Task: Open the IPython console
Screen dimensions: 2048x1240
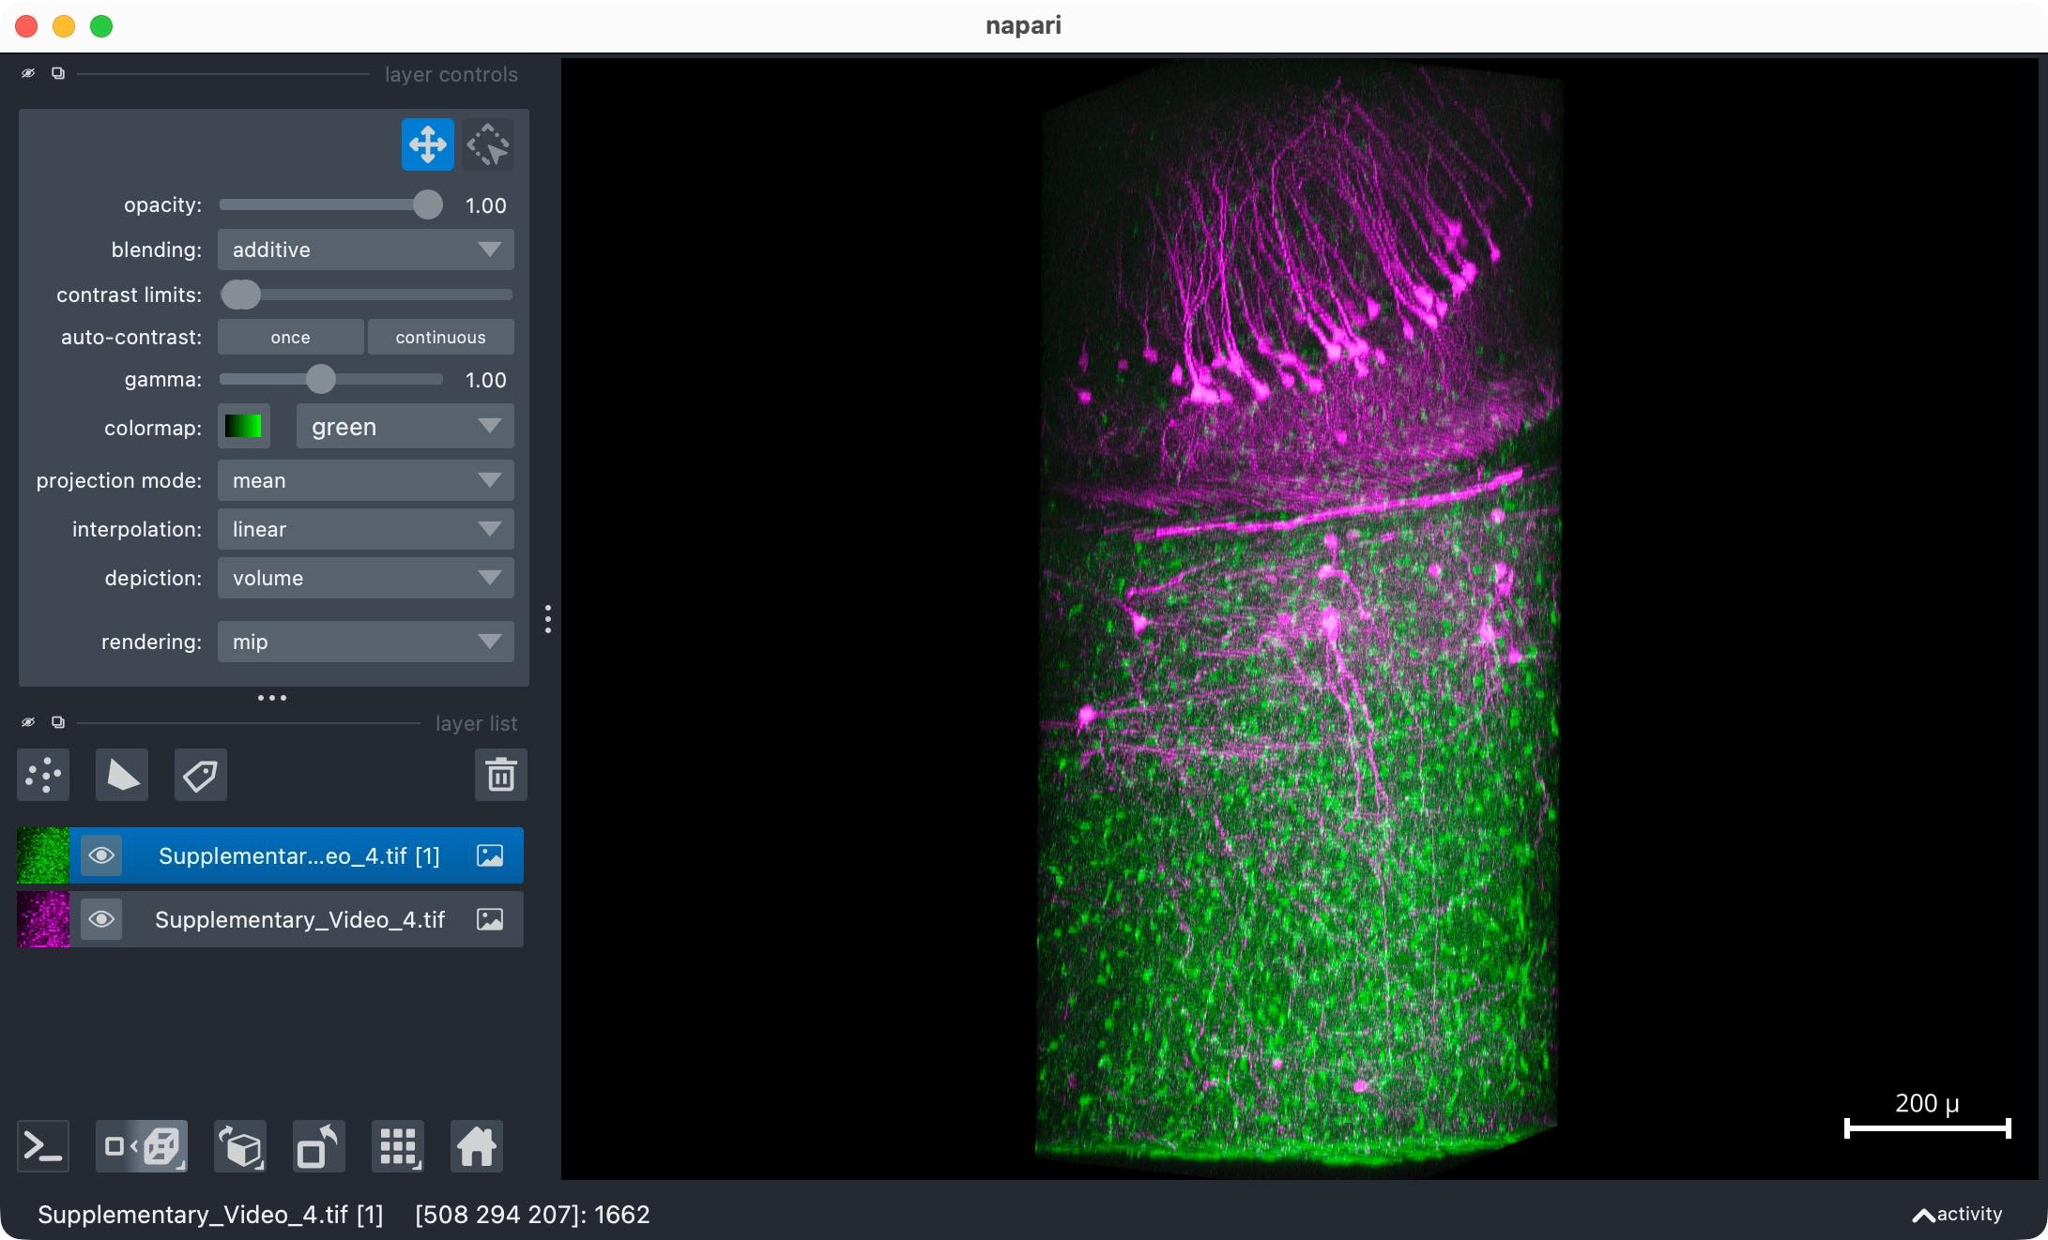Action: [43, 1146]
